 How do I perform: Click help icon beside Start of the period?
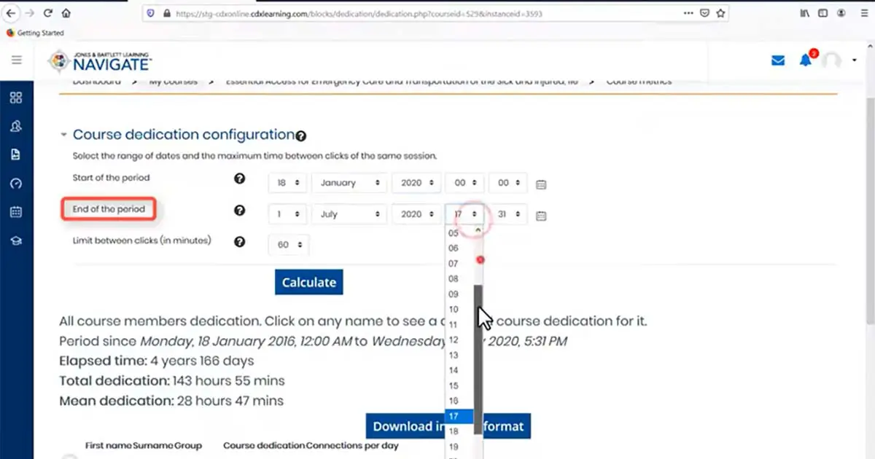[x=239, y=178]
